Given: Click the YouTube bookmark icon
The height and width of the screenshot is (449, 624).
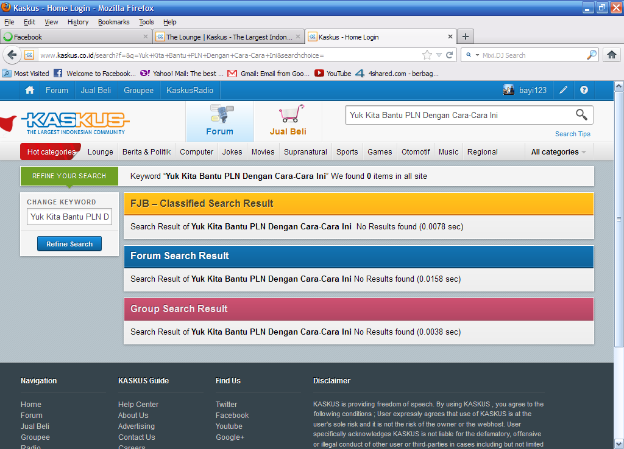Looking at the screenshot, I should [319, 73].
